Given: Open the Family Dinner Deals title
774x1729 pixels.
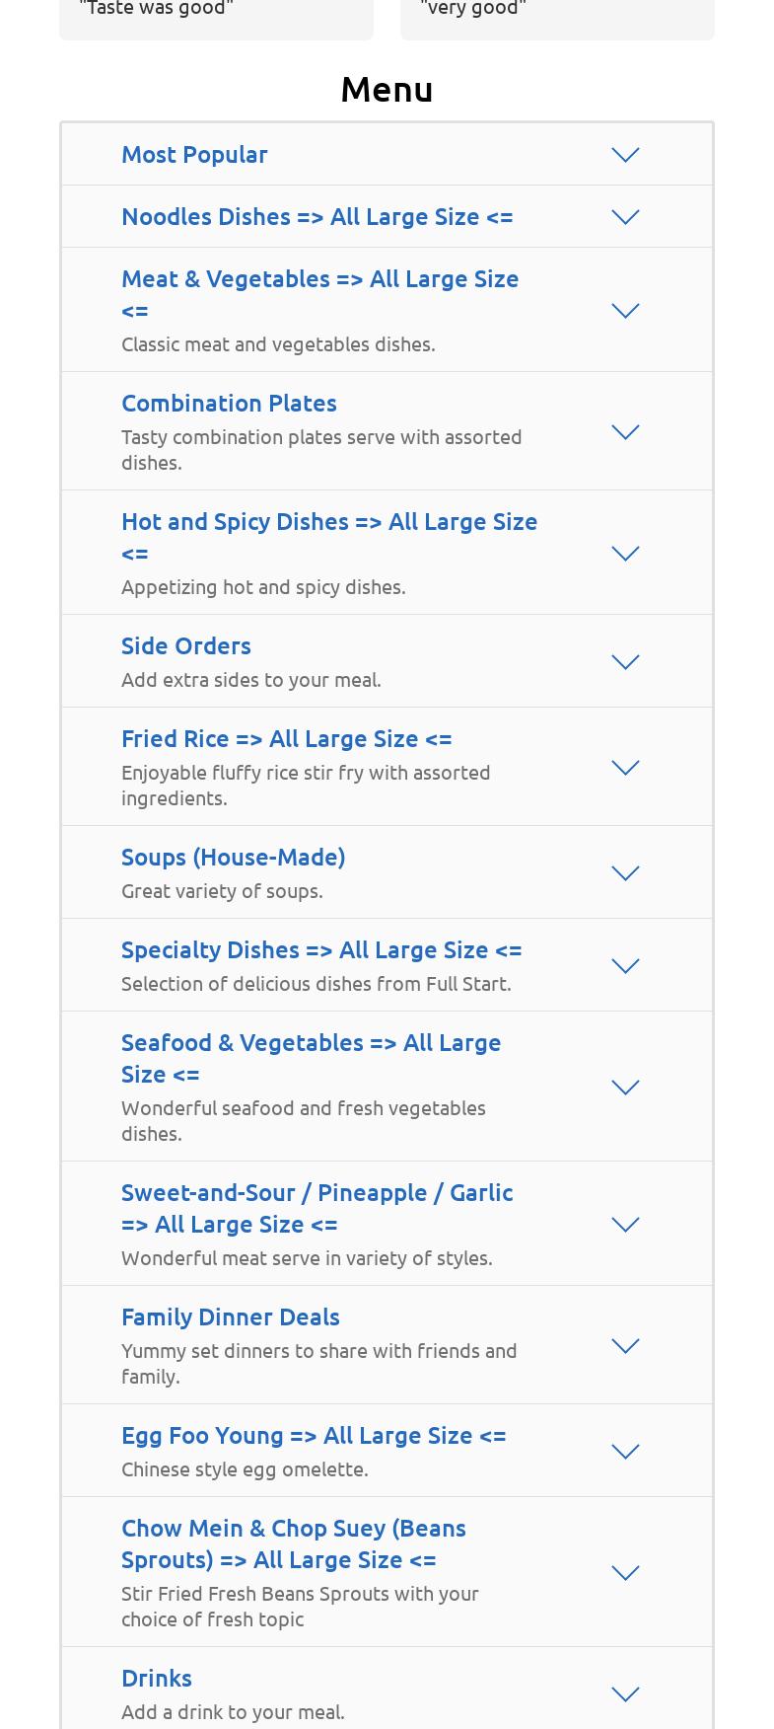Looking at the screenshot, I should pos(231,1317).
